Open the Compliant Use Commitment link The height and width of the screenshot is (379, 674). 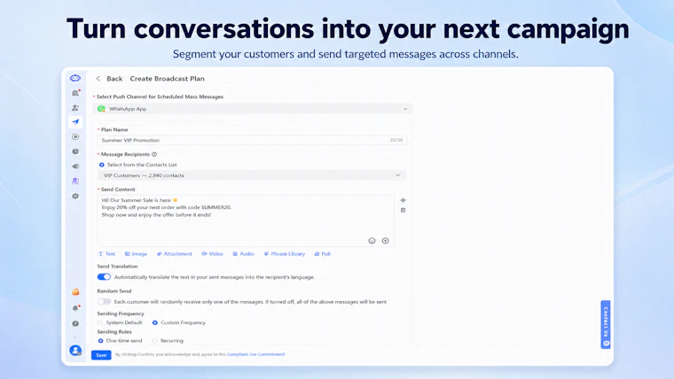(256, 354)
